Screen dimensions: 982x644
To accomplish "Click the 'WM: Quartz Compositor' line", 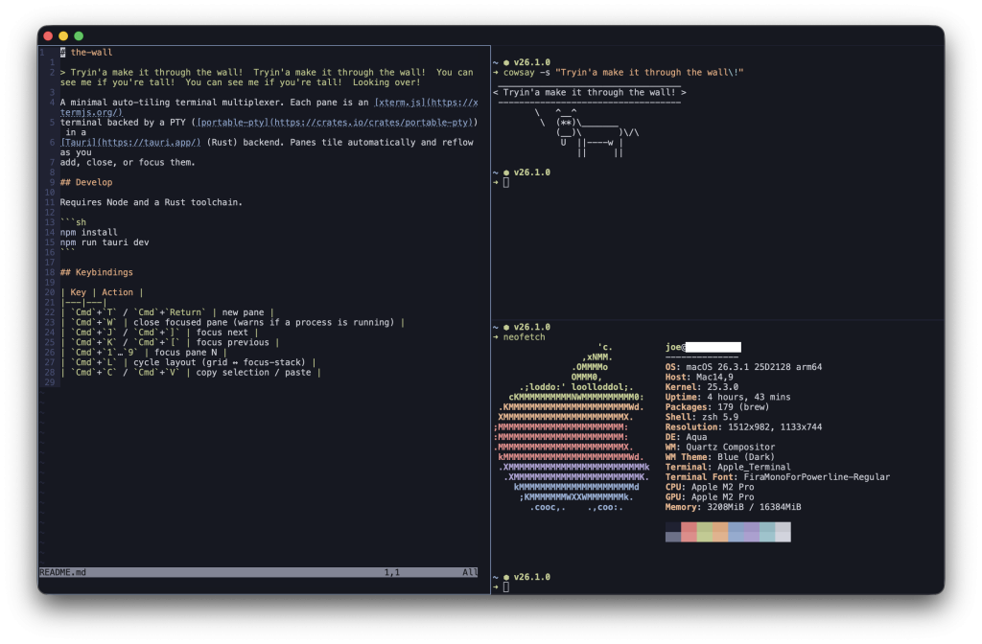I will pos(719,448).
